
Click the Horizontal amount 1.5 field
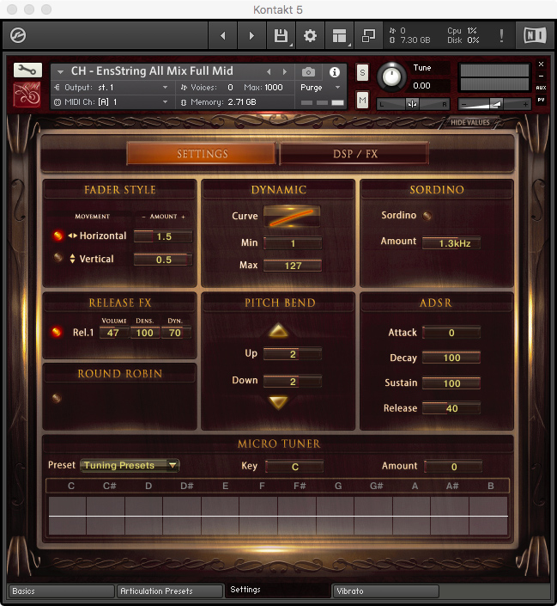(x=163, y=236)
